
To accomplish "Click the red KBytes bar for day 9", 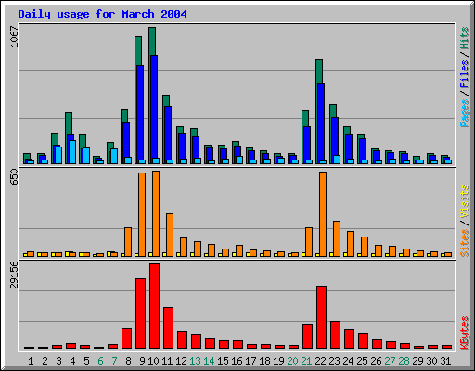I will tap(140, 313).
